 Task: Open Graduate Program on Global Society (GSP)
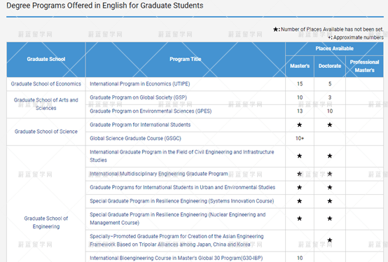139,97
